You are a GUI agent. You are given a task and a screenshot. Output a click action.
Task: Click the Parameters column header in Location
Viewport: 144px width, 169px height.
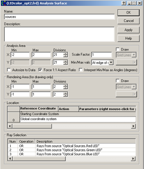click(x=107, y=109)
